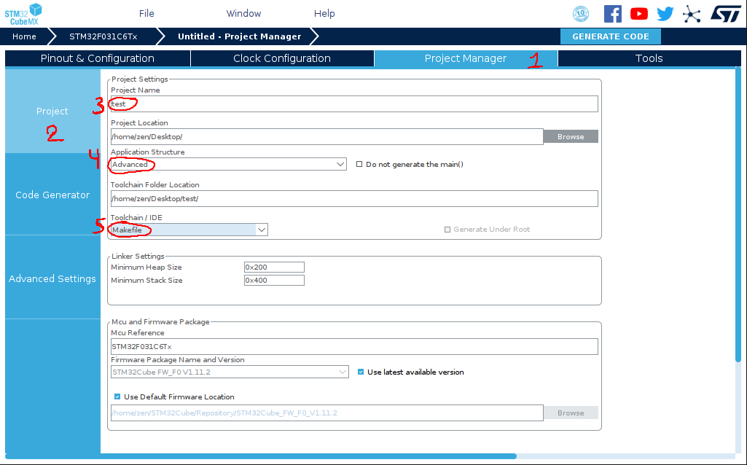Screen dimensions: 747x465
Task: Click the ST logo icon
Action: click(726, 14)
